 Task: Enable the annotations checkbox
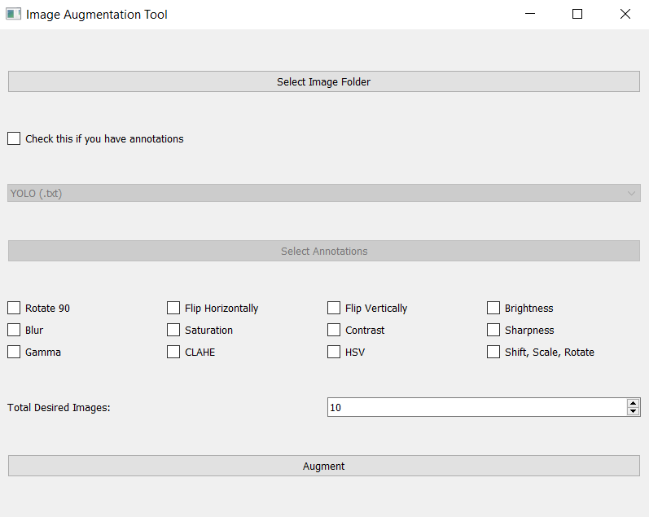click(x=14, y=138)
